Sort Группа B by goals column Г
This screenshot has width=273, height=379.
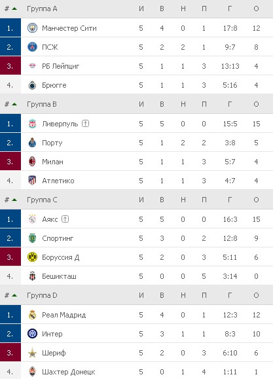pyautogui.click(x=230, y=104)
